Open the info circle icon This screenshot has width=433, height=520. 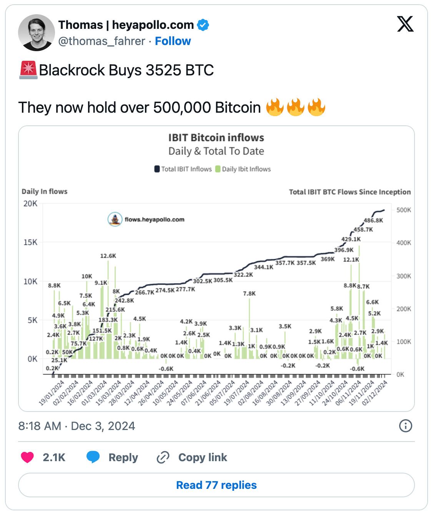click(406, 426)
